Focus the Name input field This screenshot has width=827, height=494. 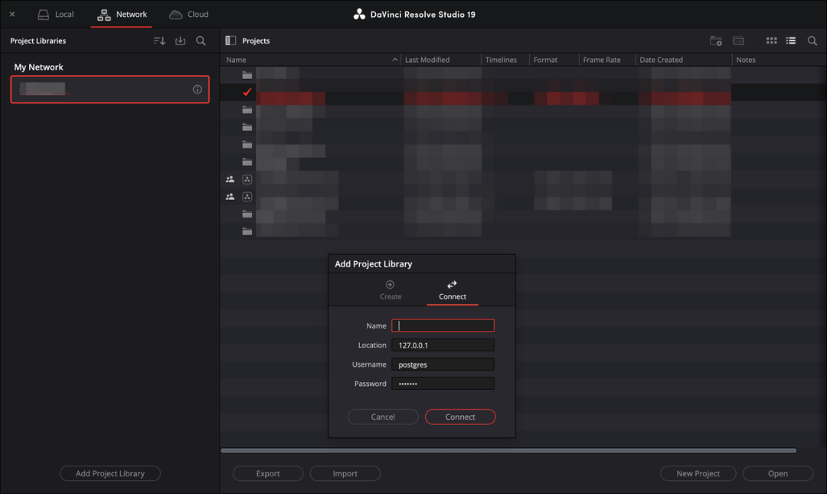pos(443,326)
